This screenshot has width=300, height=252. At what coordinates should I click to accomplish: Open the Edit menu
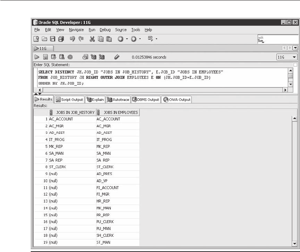48,30
